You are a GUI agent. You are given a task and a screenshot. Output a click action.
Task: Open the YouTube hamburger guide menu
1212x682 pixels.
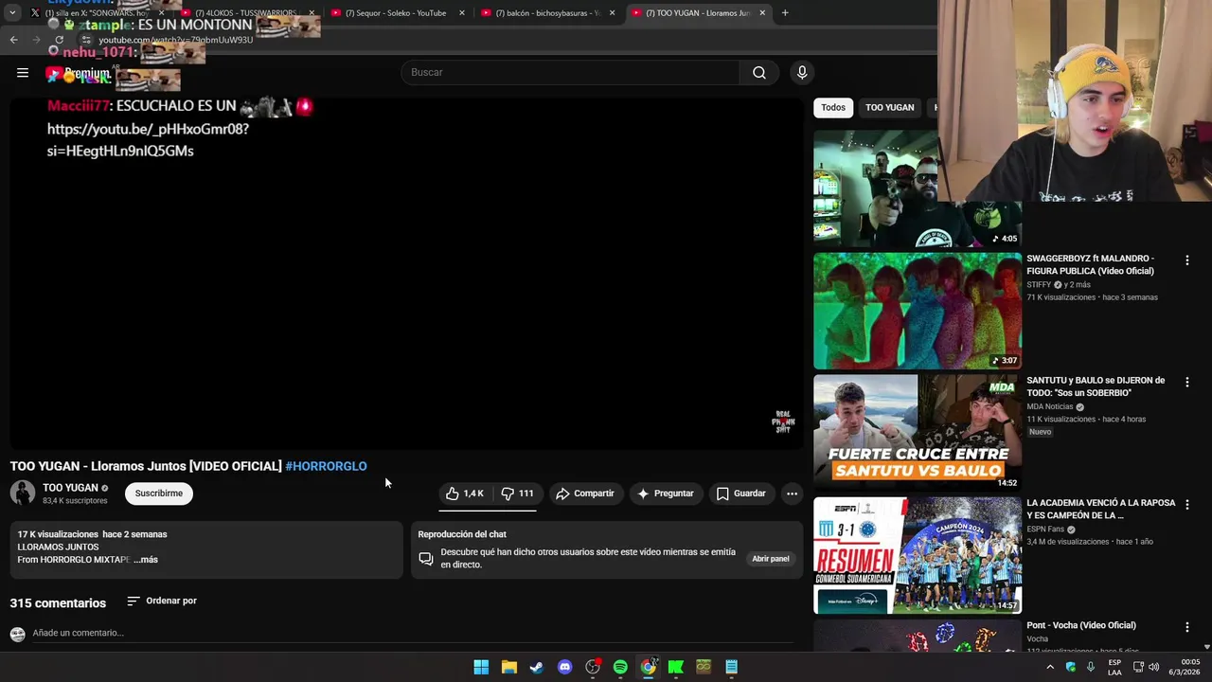pos(22,72)
